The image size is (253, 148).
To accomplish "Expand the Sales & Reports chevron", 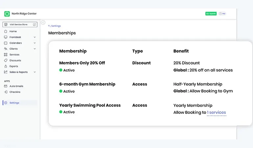I will click(35, 72).
